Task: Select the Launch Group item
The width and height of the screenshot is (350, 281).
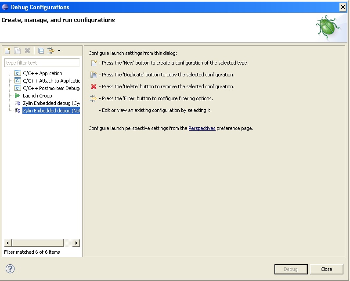Action: point(37,96)
